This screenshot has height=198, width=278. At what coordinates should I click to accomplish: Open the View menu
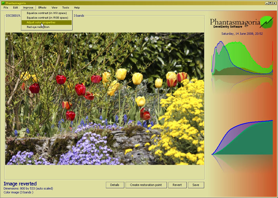(x=54, y=8)
